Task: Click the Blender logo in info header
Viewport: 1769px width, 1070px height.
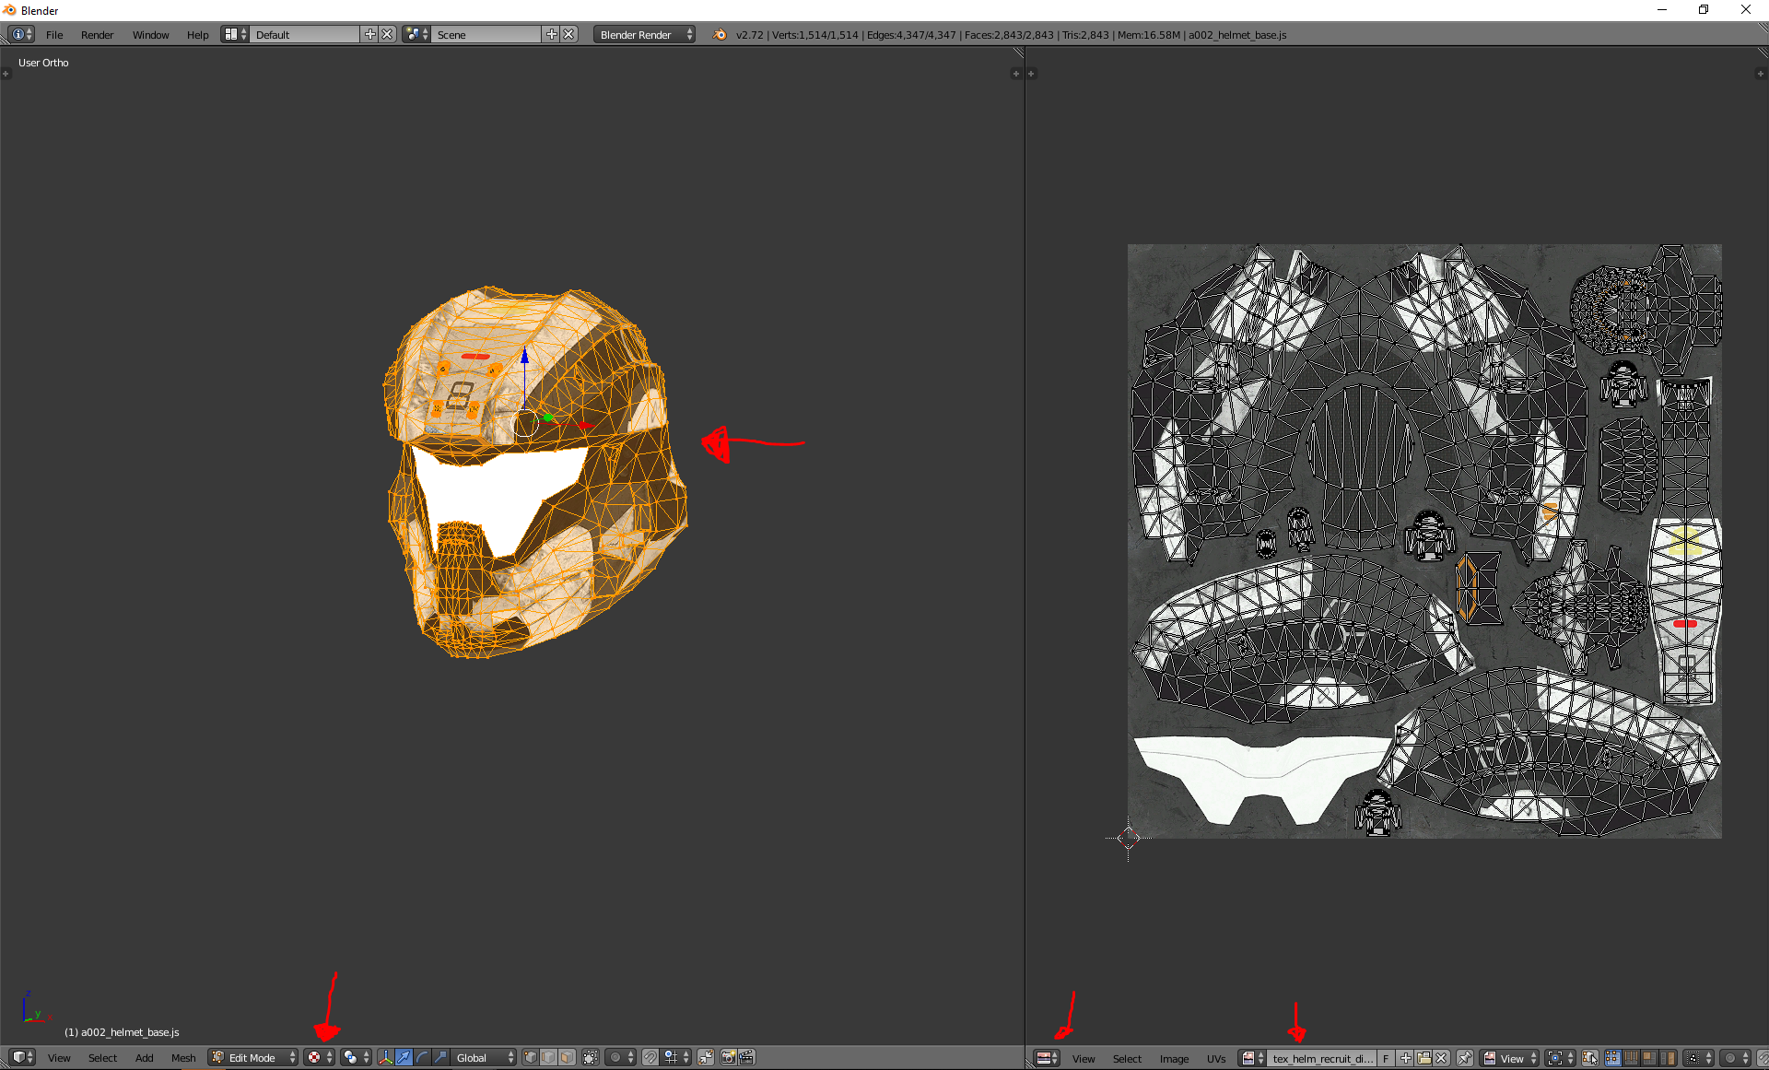Action: click(x=720, y=34)
